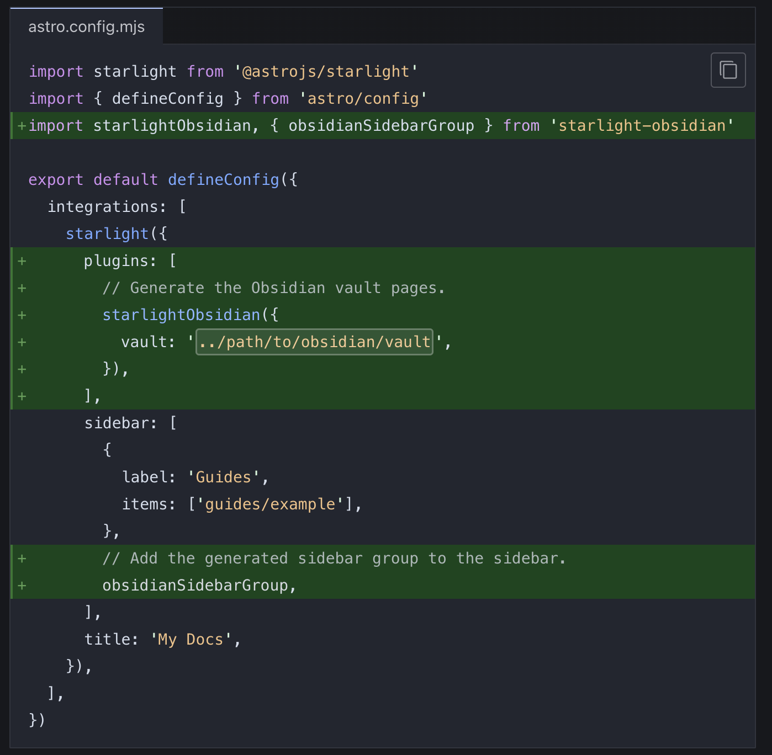
Task: Click the plus marker before the starlightObsidian import
Action: coord(22,126)
